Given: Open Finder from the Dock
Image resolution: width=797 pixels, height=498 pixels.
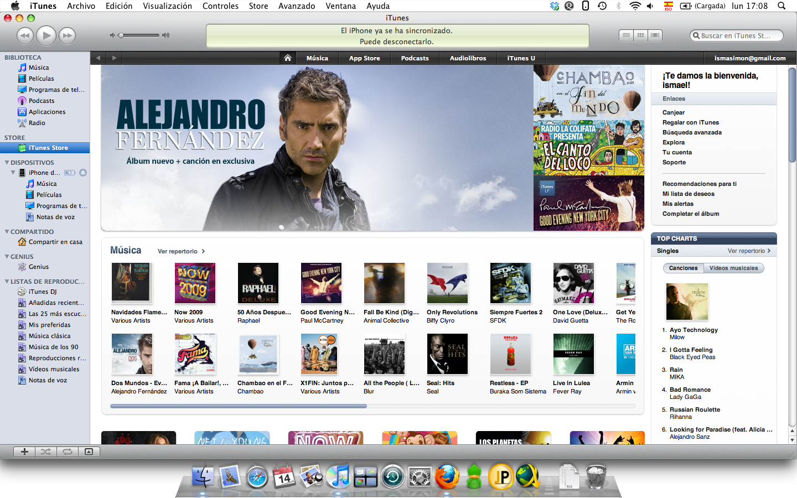Looking at the screenshot, I should [203, 476].
